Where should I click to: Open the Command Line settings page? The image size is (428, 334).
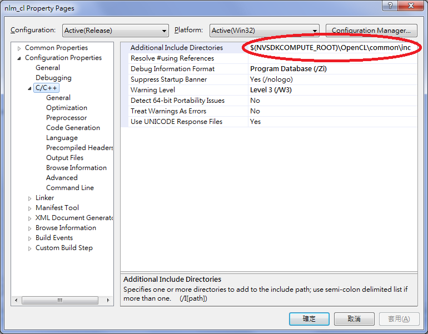click(70, 188)
